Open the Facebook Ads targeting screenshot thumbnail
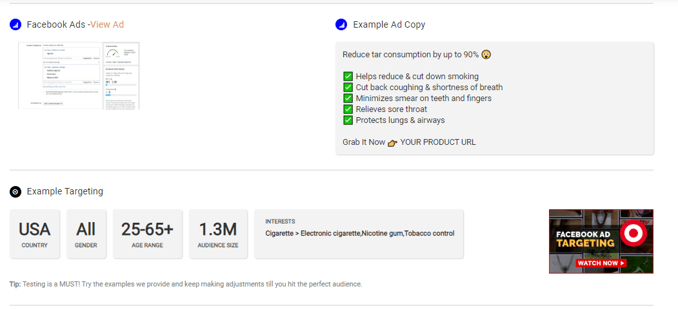Viewport: 678px width, 309px height. [79, 76]
